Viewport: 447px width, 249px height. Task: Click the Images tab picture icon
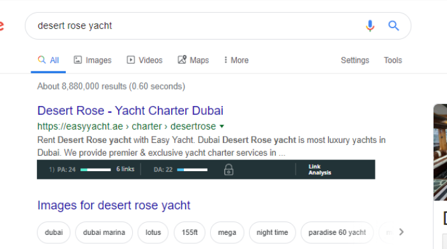(x=78, y=60)
